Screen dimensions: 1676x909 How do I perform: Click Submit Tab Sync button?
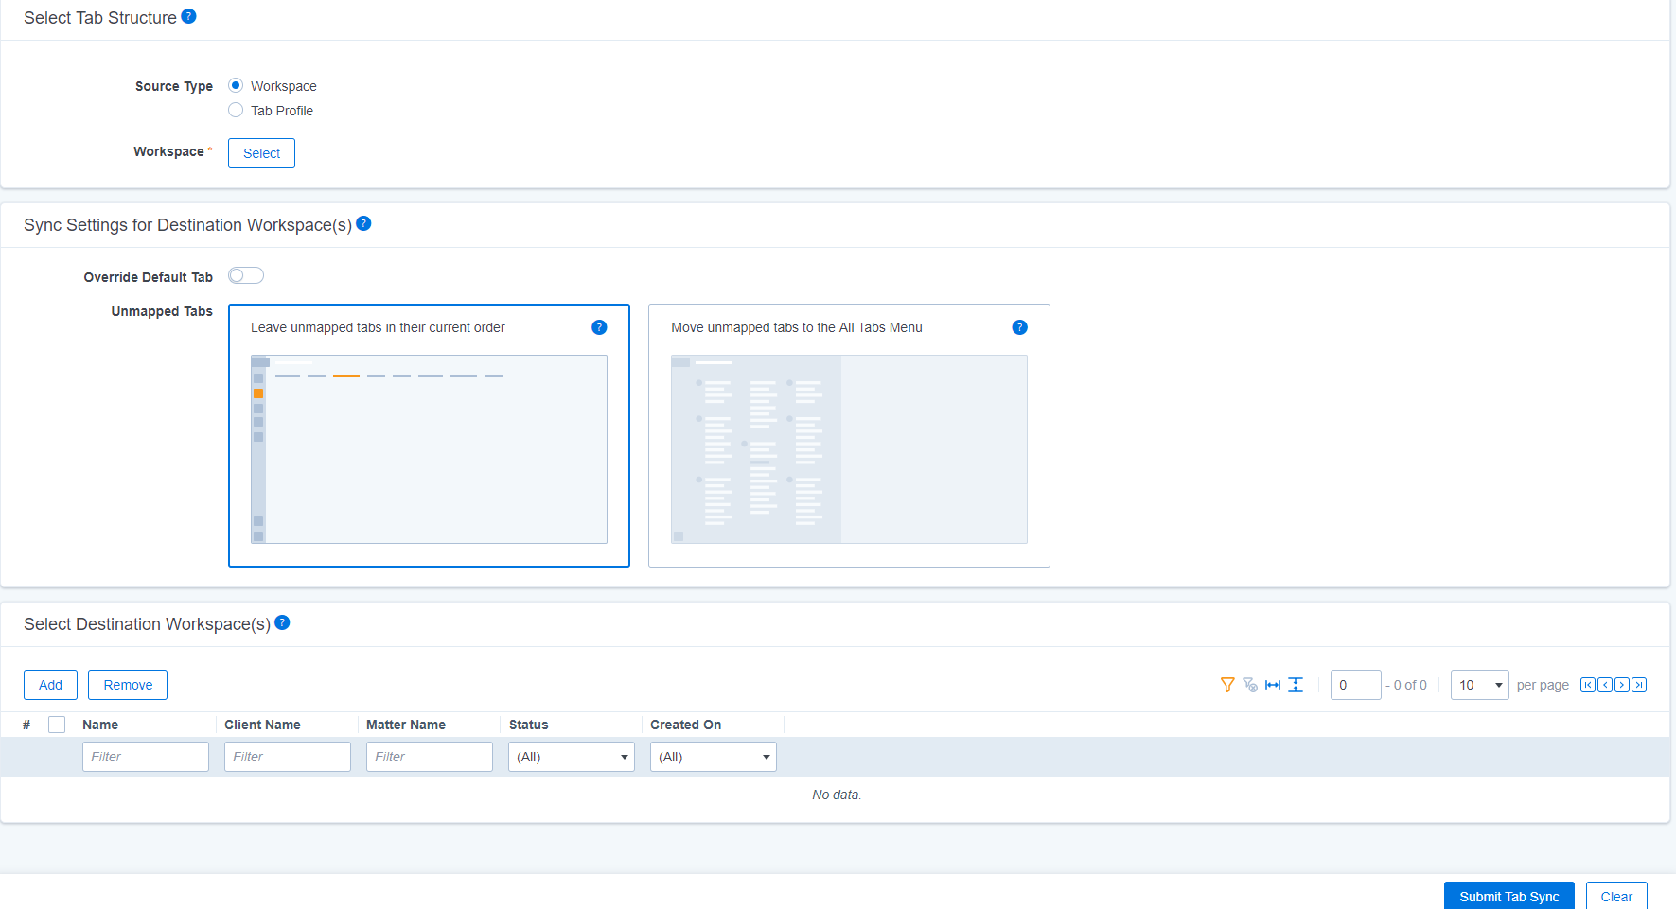(1509, 896)
